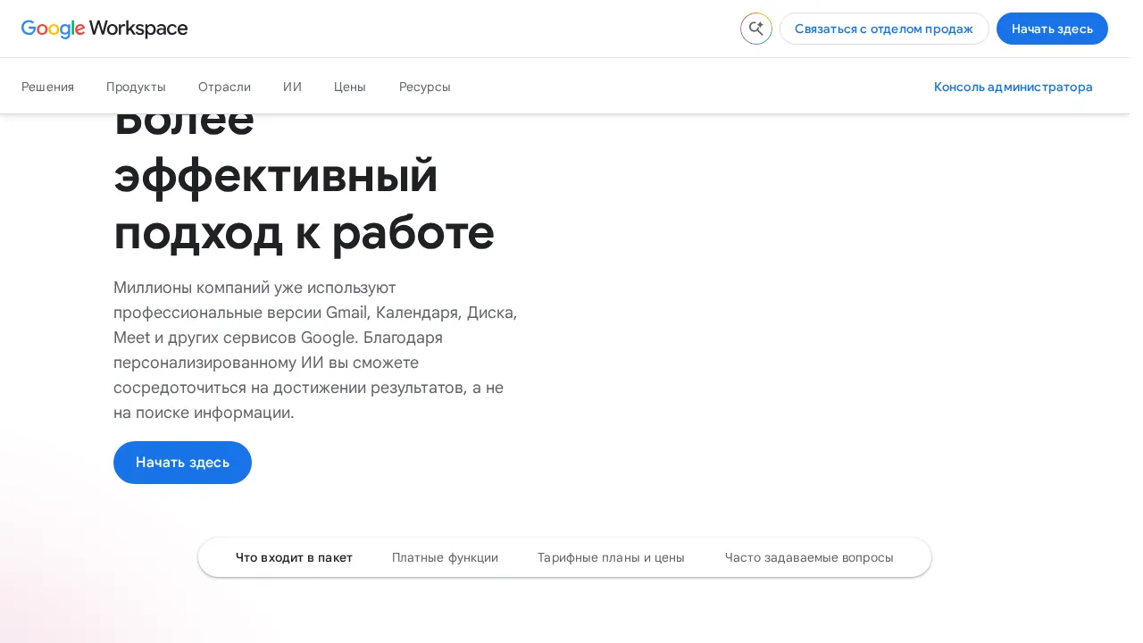Select the "Что входит в пакет" tab
The height and width of the screenshot is (643, 1143).
(x=294, y=557)
